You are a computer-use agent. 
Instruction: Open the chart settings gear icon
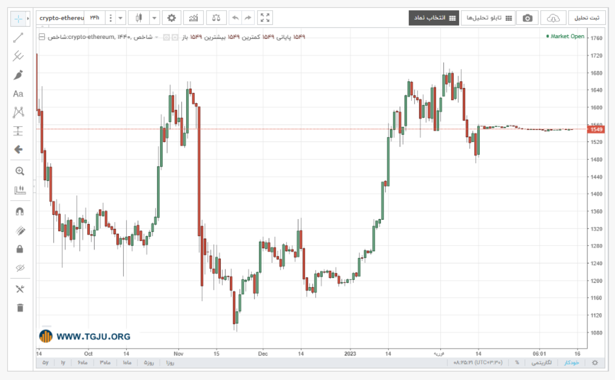pyautogui.click(x=172, y=18)
